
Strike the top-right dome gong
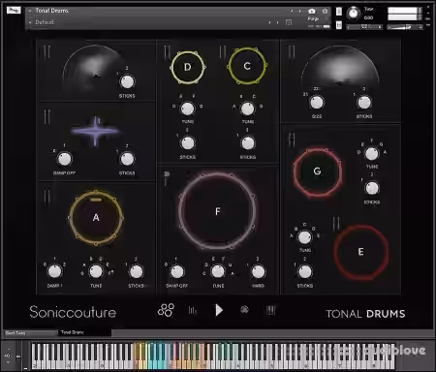(340, 67)
